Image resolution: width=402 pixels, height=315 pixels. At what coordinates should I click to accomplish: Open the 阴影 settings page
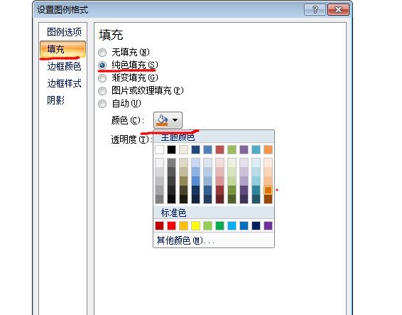[x=55, y=100]
